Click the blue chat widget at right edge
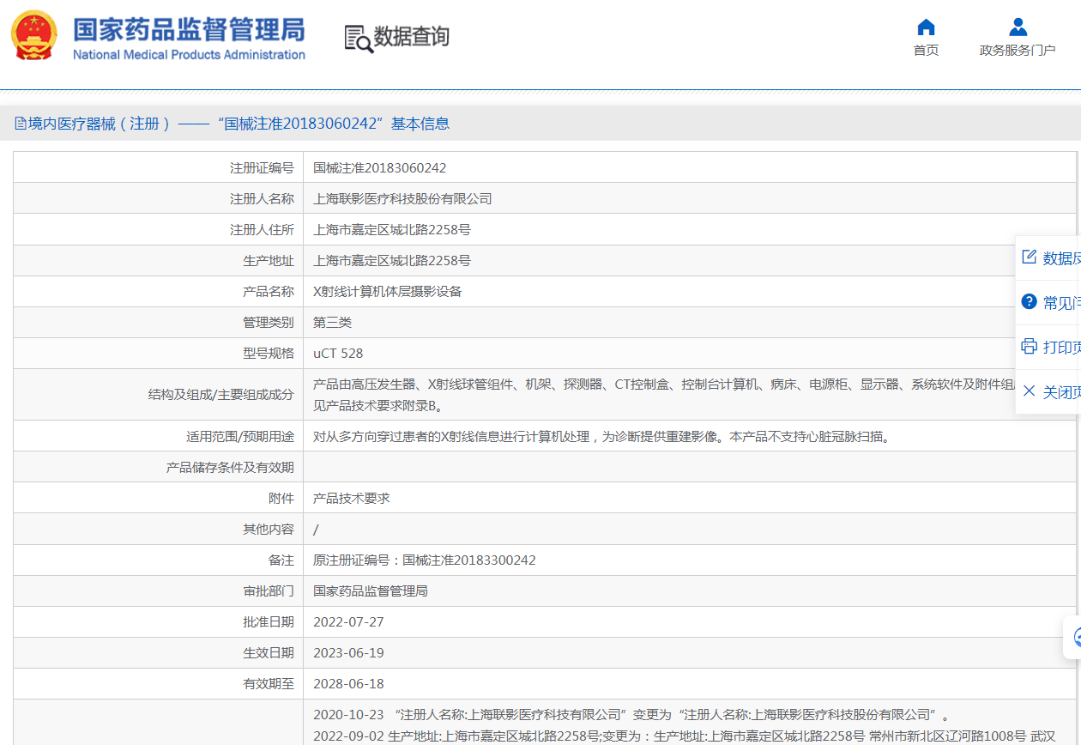The width and height of the screenshot is (1081, 745). [1074, 637]
